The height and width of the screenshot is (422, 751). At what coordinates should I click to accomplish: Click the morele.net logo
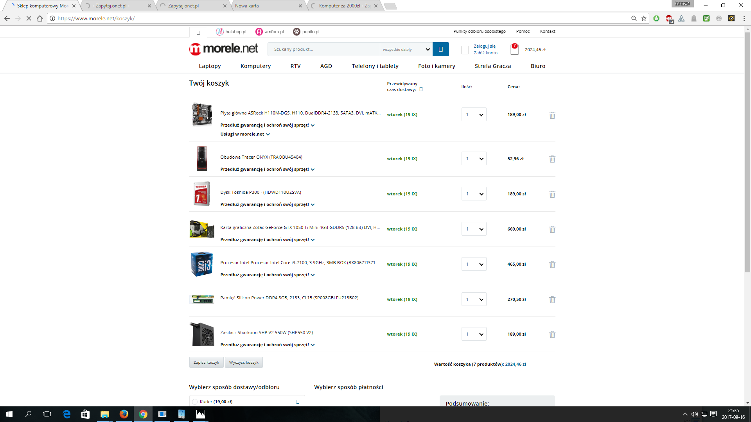223,49
